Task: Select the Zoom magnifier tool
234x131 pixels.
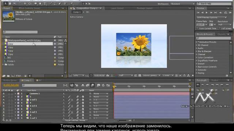Action: 15,4
